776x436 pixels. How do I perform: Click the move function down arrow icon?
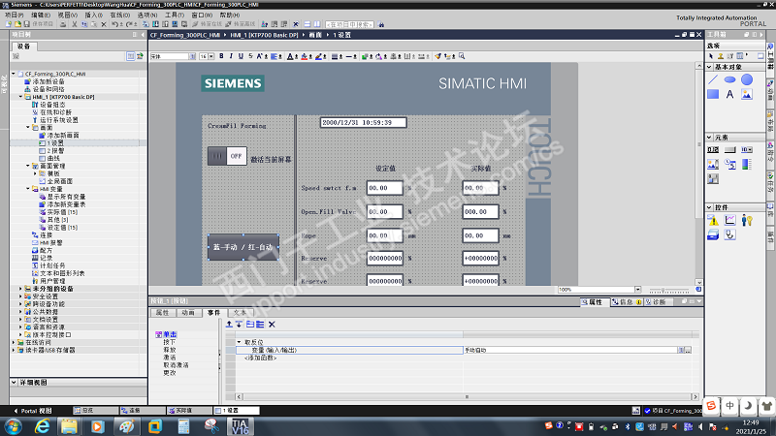coord(239,325)
